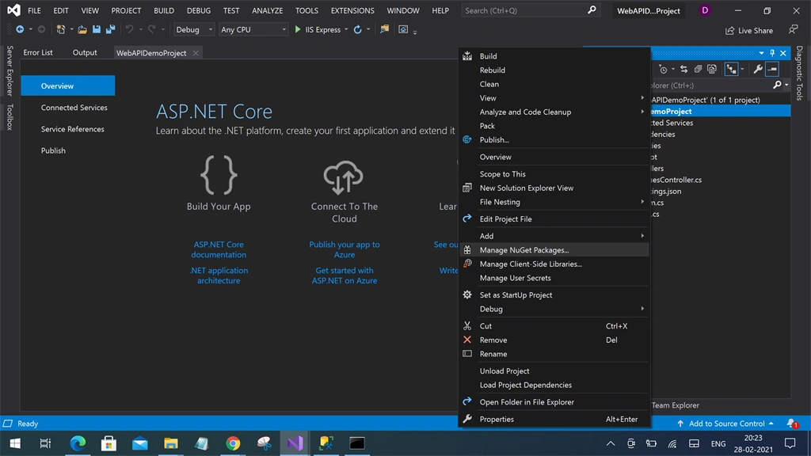Select Manage NuGet Packages in context menu
811x456 pixels.
(x=554, y=249)
